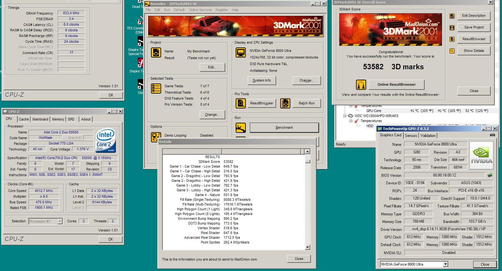Click the Details list scroll down arrow
This screenshot has width=502, height=271.
tap(307, 247)
